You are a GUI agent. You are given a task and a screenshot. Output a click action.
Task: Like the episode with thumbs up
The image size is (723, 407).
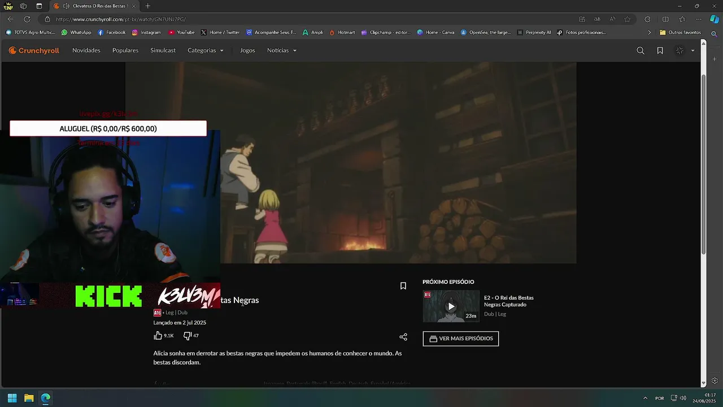click(x=158, y=335)
